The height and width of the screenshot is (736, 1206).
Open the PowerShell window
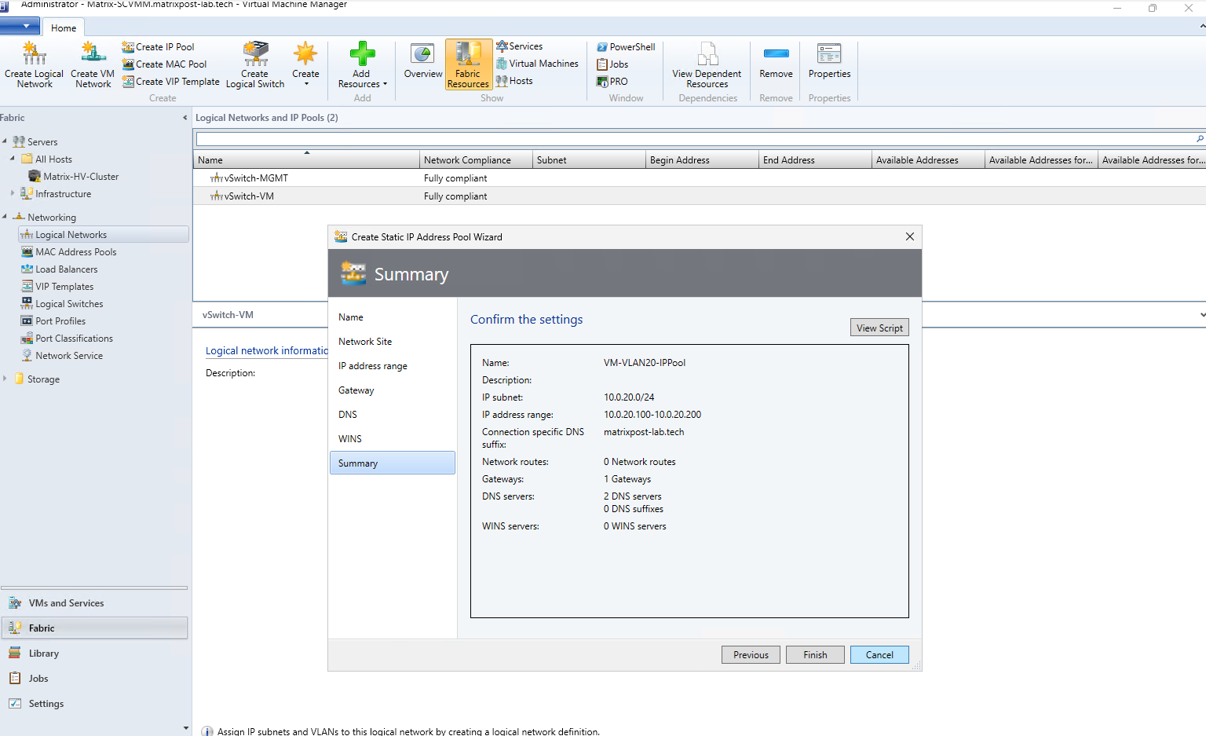[626, 47]
